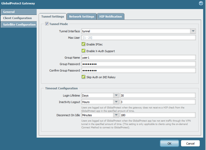Click the Tunnel Interface label

click(69, 31)
